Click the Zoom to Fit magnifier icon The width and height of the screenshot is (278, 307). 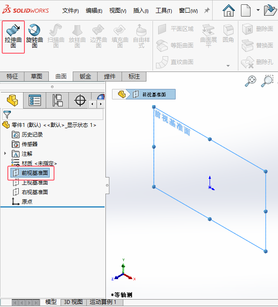(251, 81)
